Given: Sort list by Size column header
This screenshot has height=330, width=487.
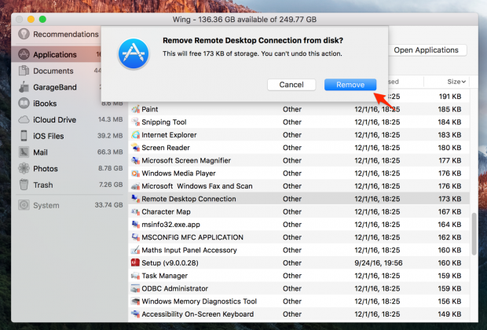Looking at the screenshot, I should tap(455, 82).
